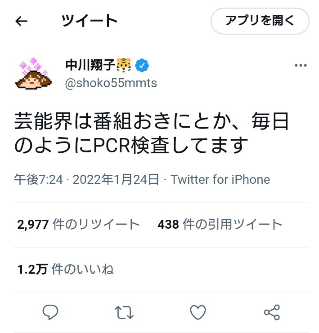
Task: Click the ツイート page header title
Action: point(90,21)
